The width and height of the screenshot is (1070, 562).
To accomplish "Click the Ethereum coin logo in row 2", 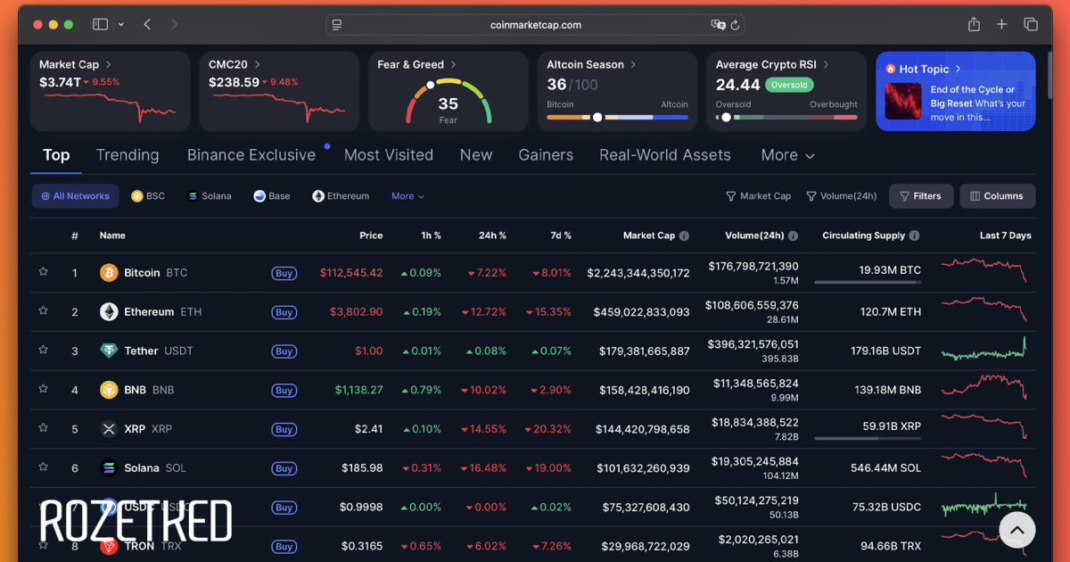I will 109,312.
